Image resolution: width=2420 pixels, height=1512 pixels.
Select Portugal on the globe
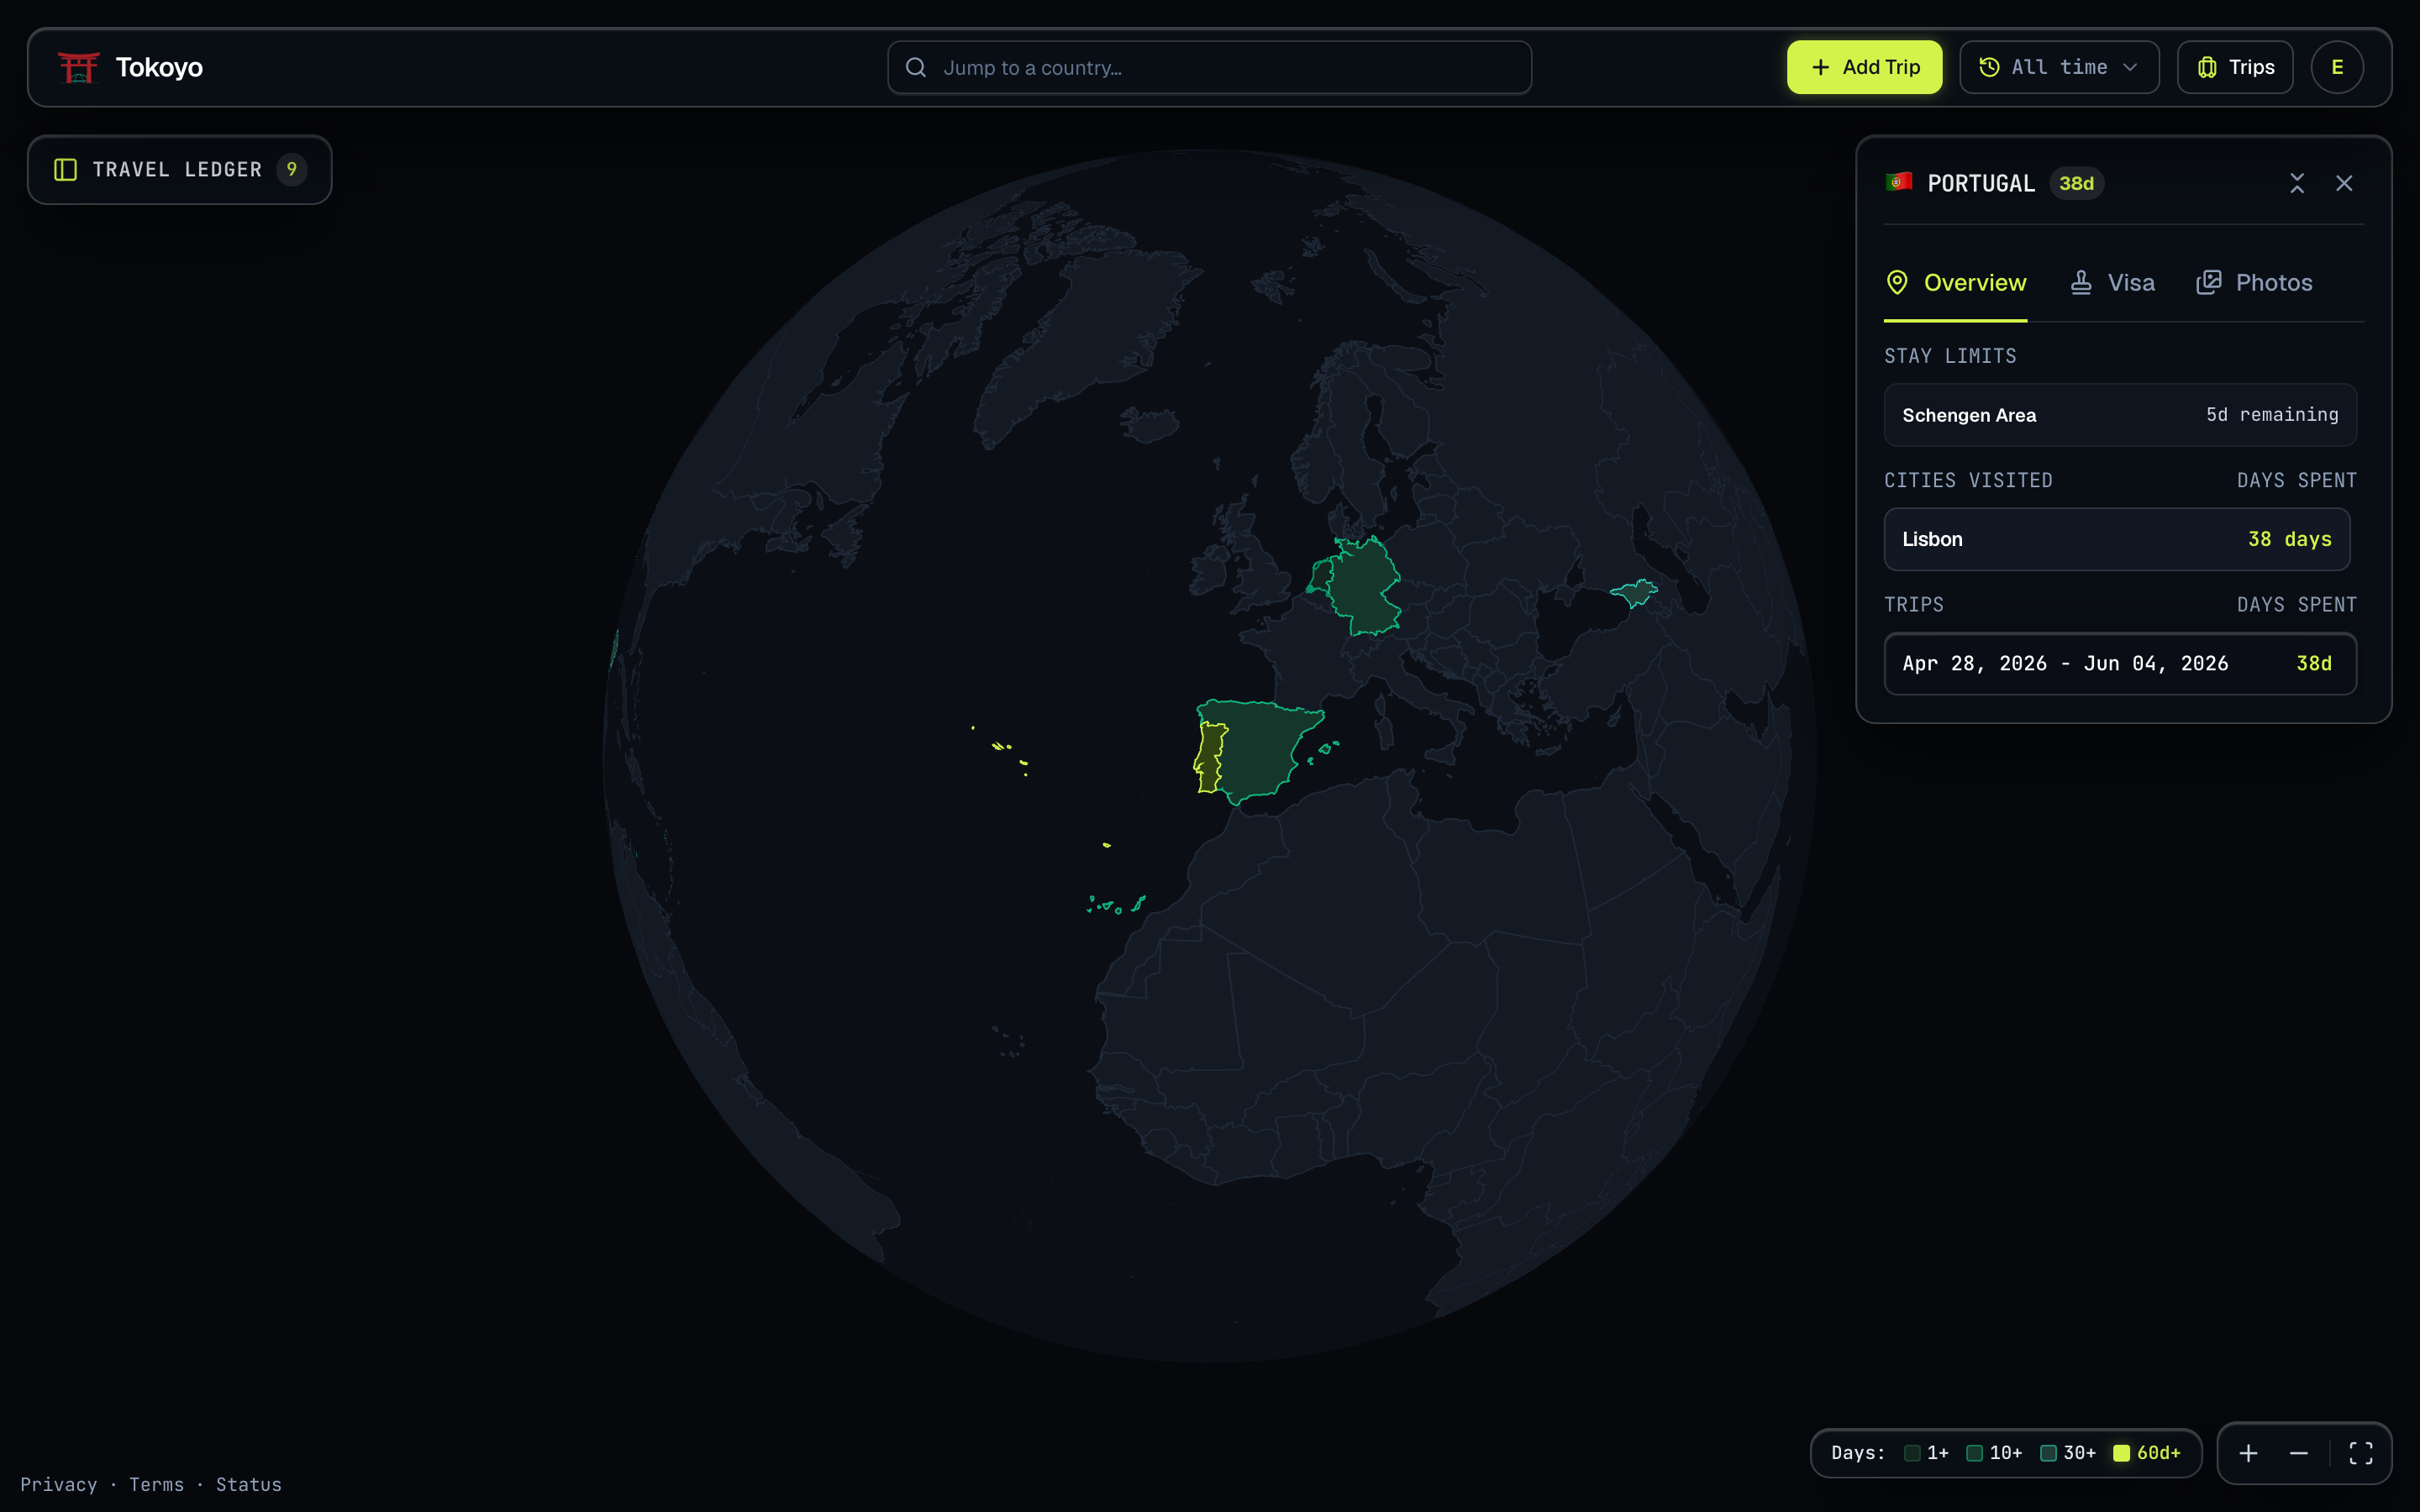pos(1210,758)
